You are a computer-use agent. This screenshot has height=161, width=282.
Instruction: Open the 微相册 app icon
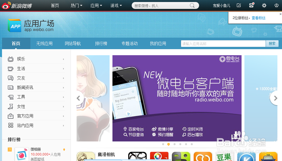click(22, 154)
